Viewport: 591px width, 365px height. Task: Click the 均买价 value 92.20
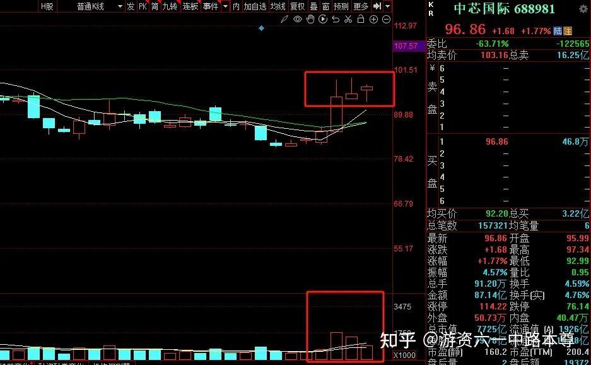coord(497,213)
